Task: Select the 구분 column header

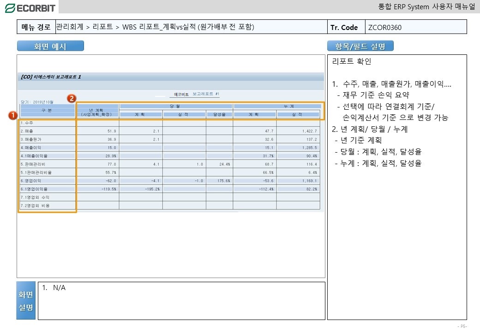Action: 47,110
